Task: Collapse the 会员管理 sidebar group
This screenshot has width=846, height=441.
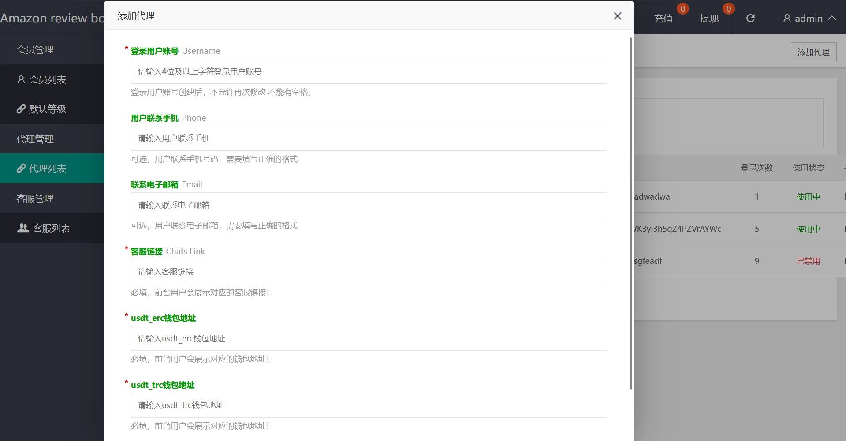Action: coord(35,50)
